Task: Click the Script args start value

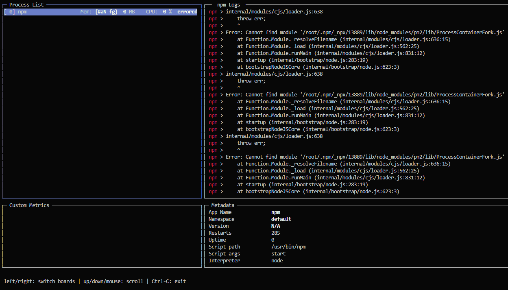Action: point(278,254)
